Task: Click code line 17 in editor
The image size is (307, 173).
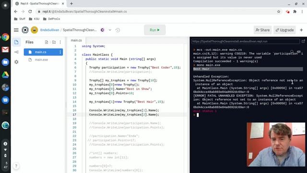Action: click(124, 114)
